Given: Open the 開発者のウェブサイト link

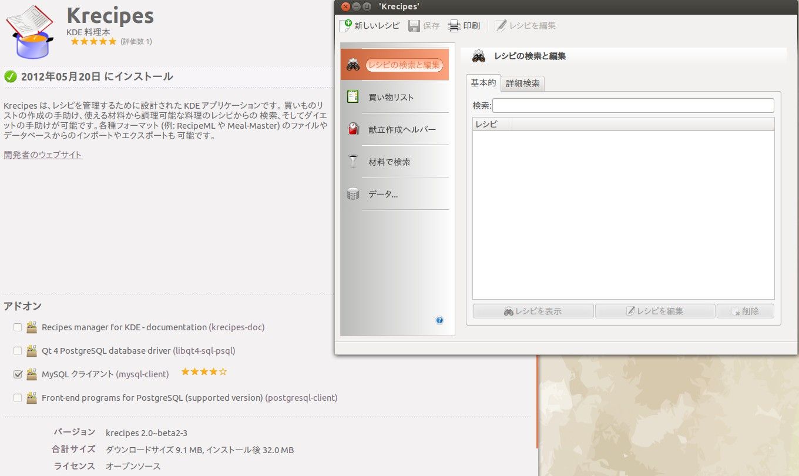Looking at the screenshot, I should click(42, 155).
